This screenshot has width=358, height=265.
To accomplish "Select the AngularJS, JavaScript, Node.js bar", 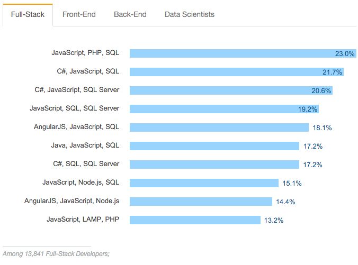I will [x=201, y=202].
